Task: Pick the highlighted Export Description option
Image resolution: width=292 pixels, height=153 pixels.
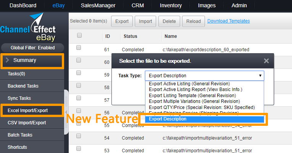Action: click(x=205, y=119)
